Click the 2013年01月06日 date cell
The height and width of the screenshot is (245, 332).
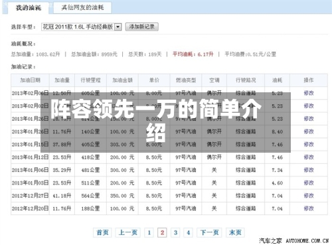pos(30,170)
